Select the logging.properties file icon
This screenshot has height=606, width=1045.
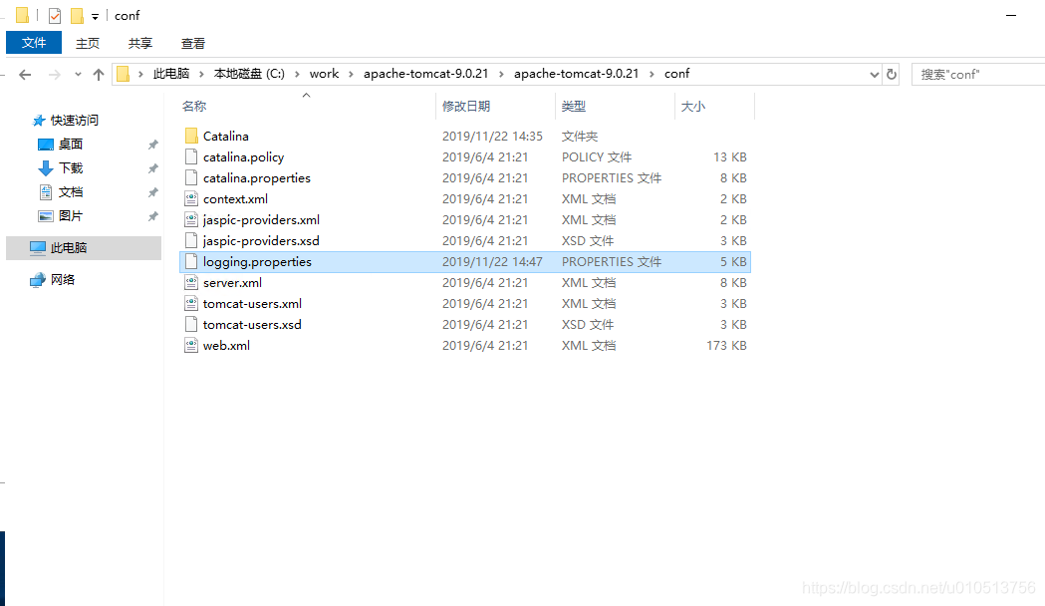191,261
